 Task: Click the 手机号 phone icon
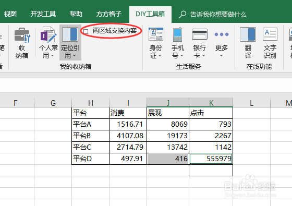177,34
